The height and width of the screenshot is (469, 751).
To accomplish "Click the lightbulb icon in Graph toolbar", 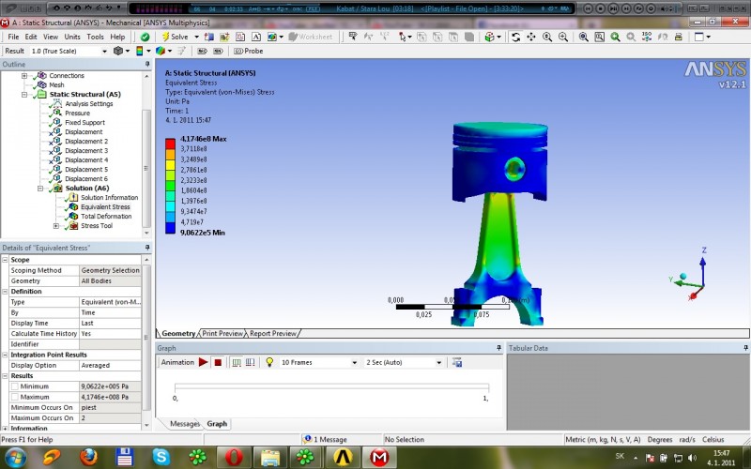I will pyautogui.click(x=268, y=362).
